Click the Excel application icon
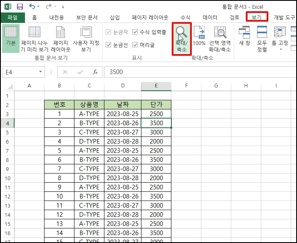Screen dimensions: 297x243 (8, 7)
